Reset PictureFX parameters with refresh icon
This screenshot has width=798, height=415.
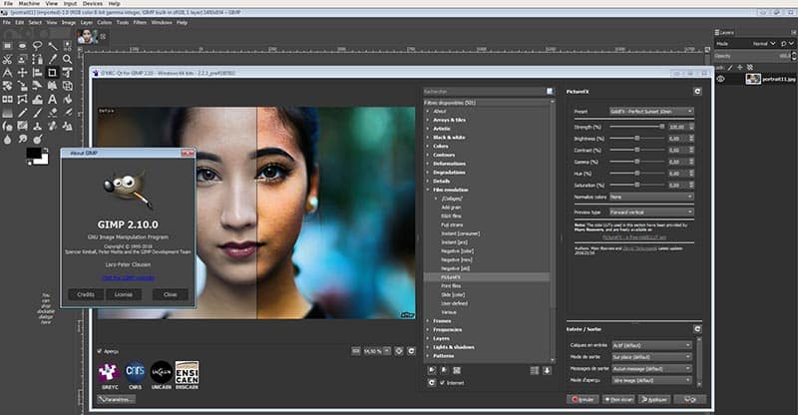(697, 91)
